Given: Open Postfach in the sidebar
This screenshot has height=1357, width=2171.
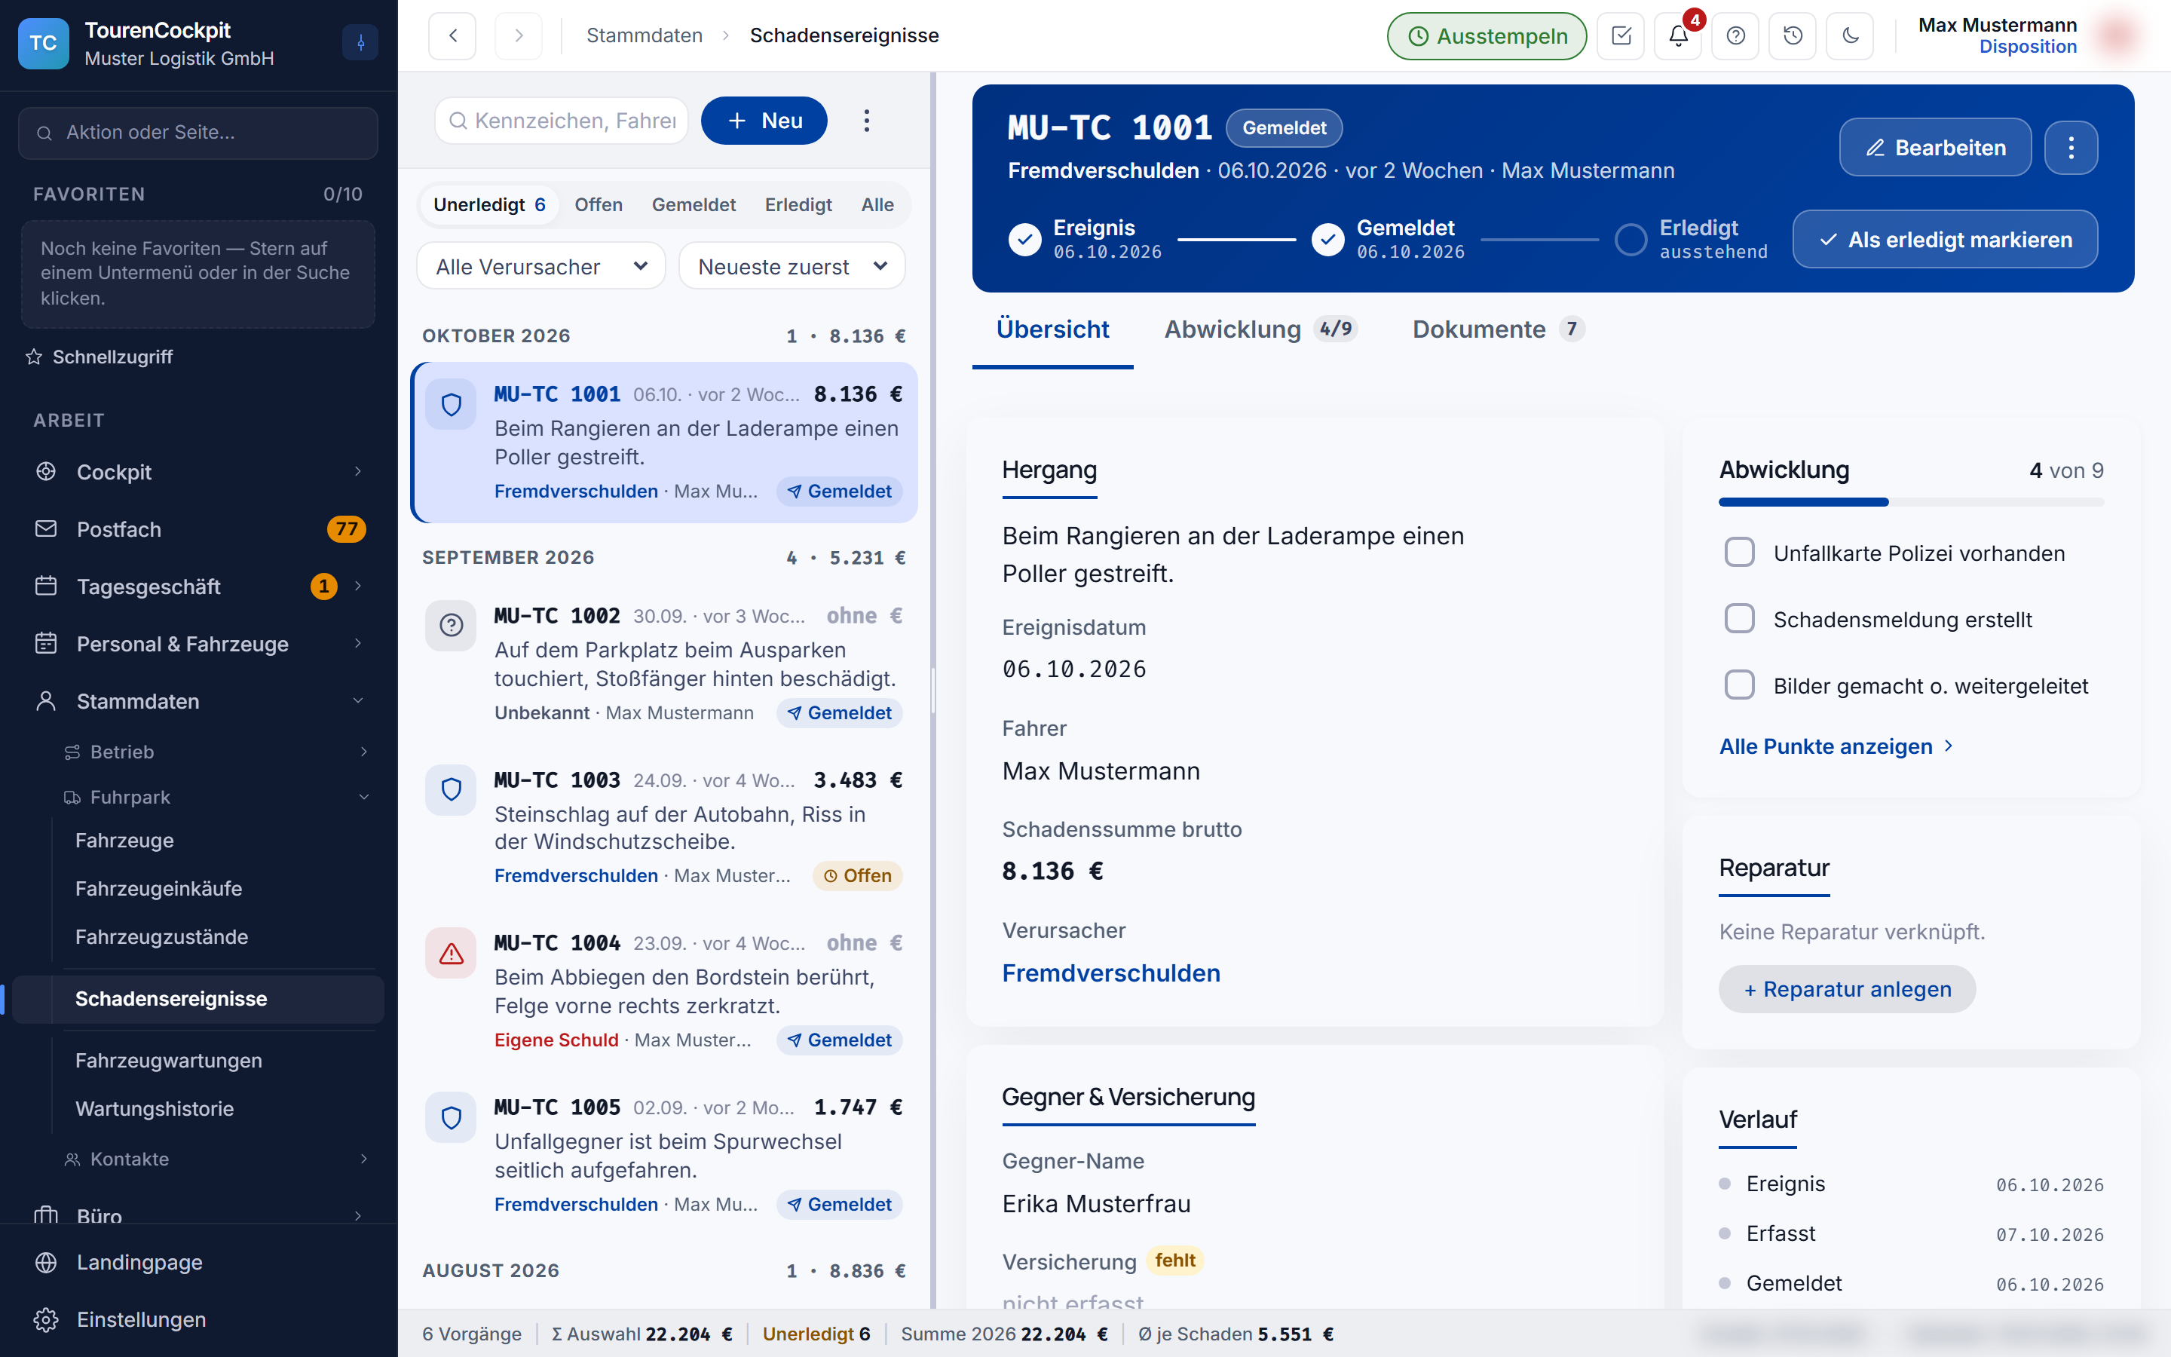Looking at the screenshot, I should click(x=199, y=529).
